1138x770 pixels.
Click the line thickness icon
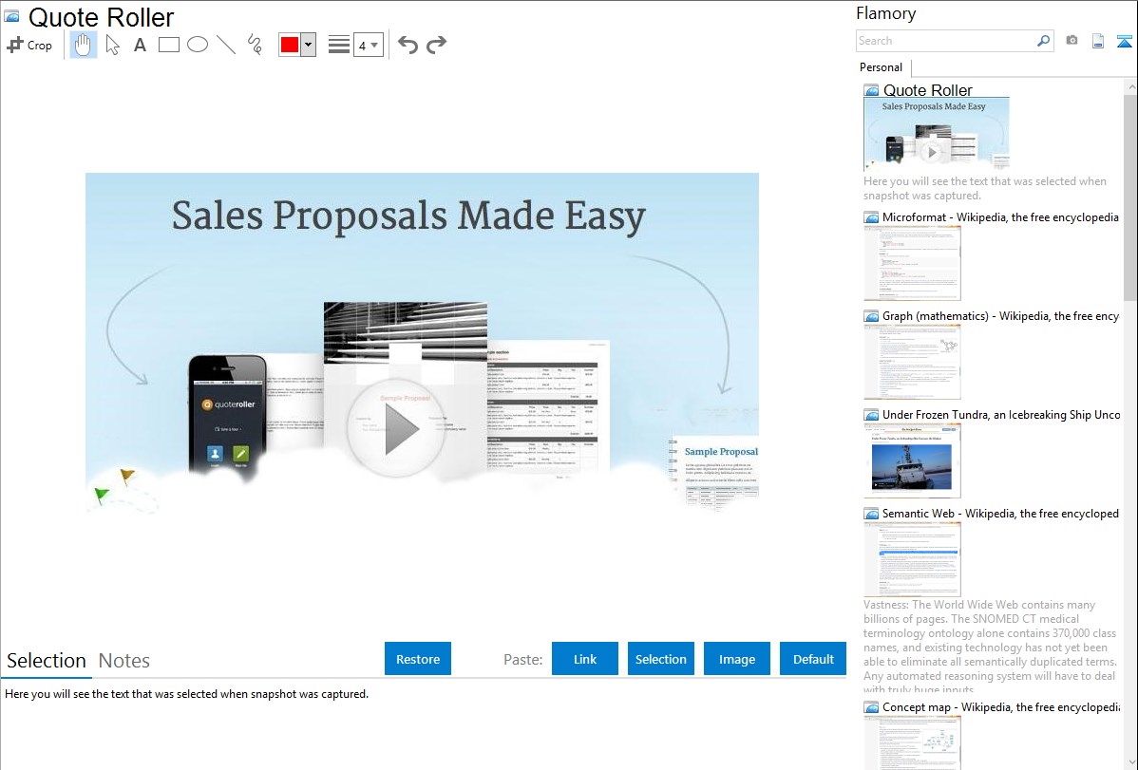(339, 45)
